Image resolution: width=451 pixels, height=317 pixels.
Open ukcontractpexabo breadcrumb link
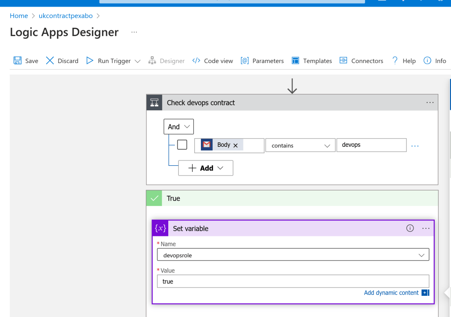click(x=66, y=16)
